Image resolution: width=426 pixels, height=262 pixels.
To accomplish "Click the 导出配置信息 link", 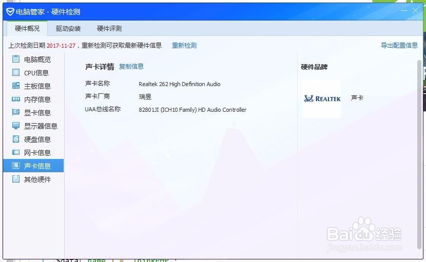I will (399, 45).
